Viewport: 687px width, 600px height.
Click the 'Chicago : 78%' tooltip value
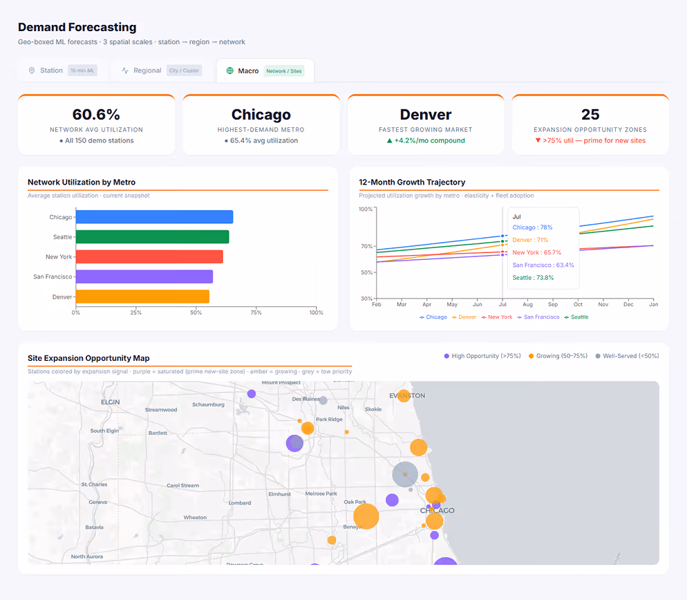click(532, 227)
